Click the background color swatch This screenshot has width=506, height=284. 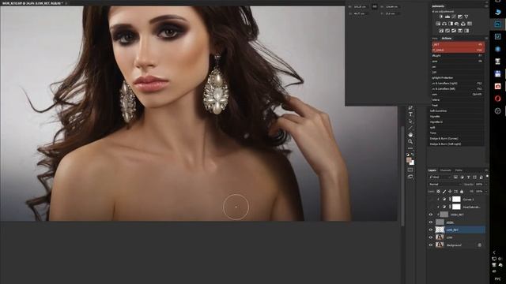coord(413,163)
